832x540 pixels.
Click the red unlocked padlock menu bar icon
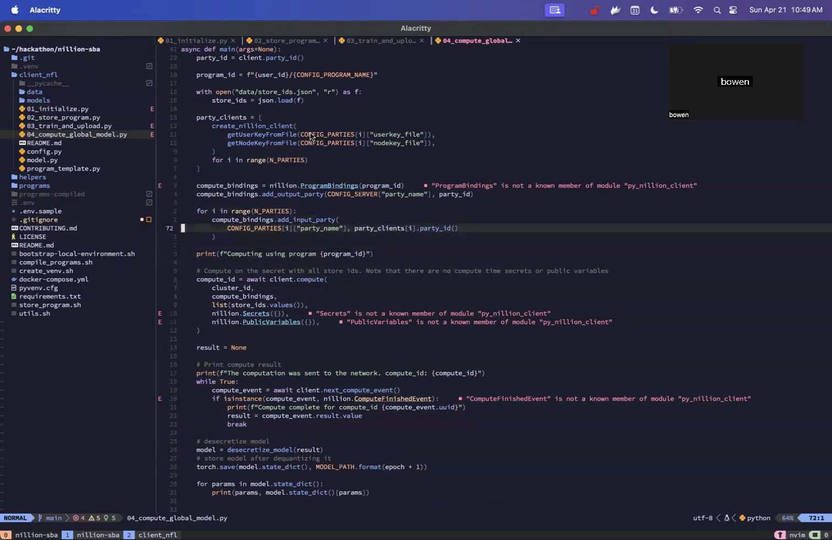coord(594,10)
